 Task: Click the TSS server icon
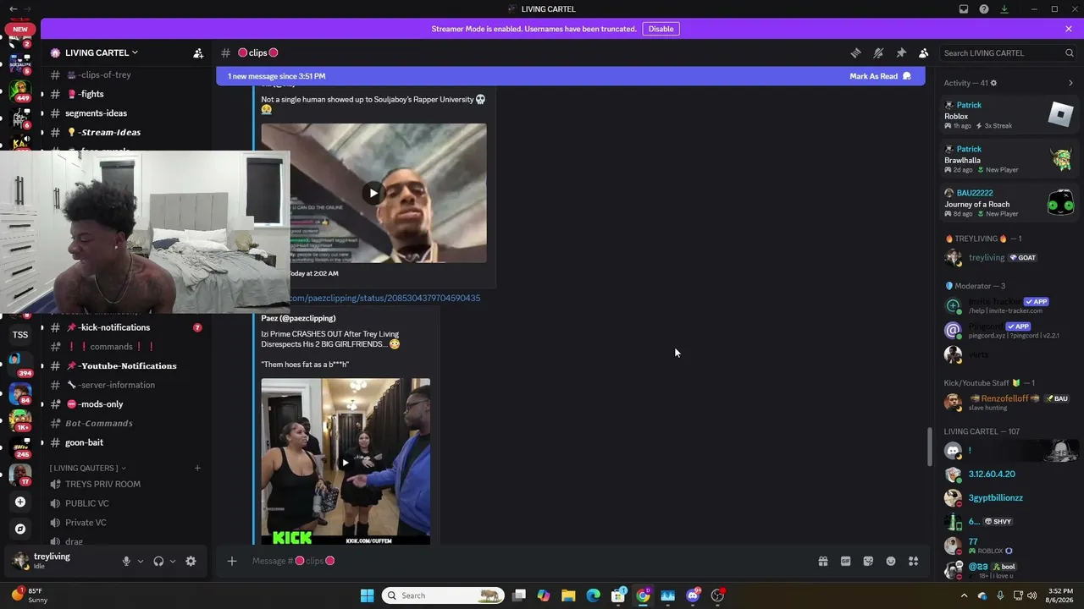tap(20, 335)
